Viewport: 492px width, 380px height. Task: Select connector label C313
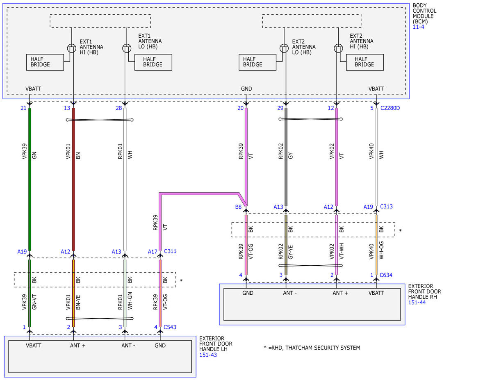tap(386, 207)
